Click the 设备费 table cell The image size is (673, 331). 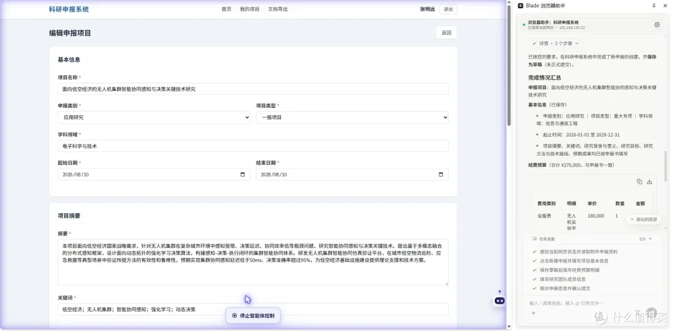tap(544, 216)
